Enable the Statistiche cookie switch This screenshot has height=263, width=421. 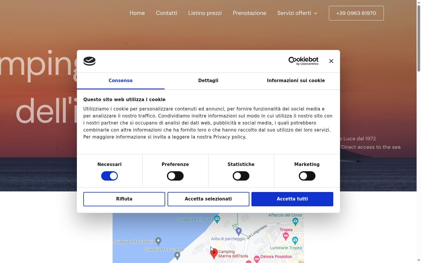[x=241, y=176]
